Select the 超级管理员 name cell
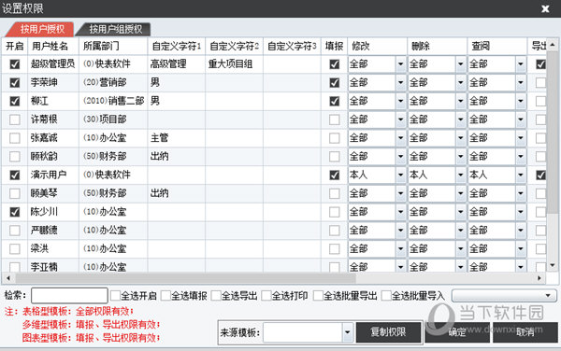This screenshot has height=351, width=561. 53,64
